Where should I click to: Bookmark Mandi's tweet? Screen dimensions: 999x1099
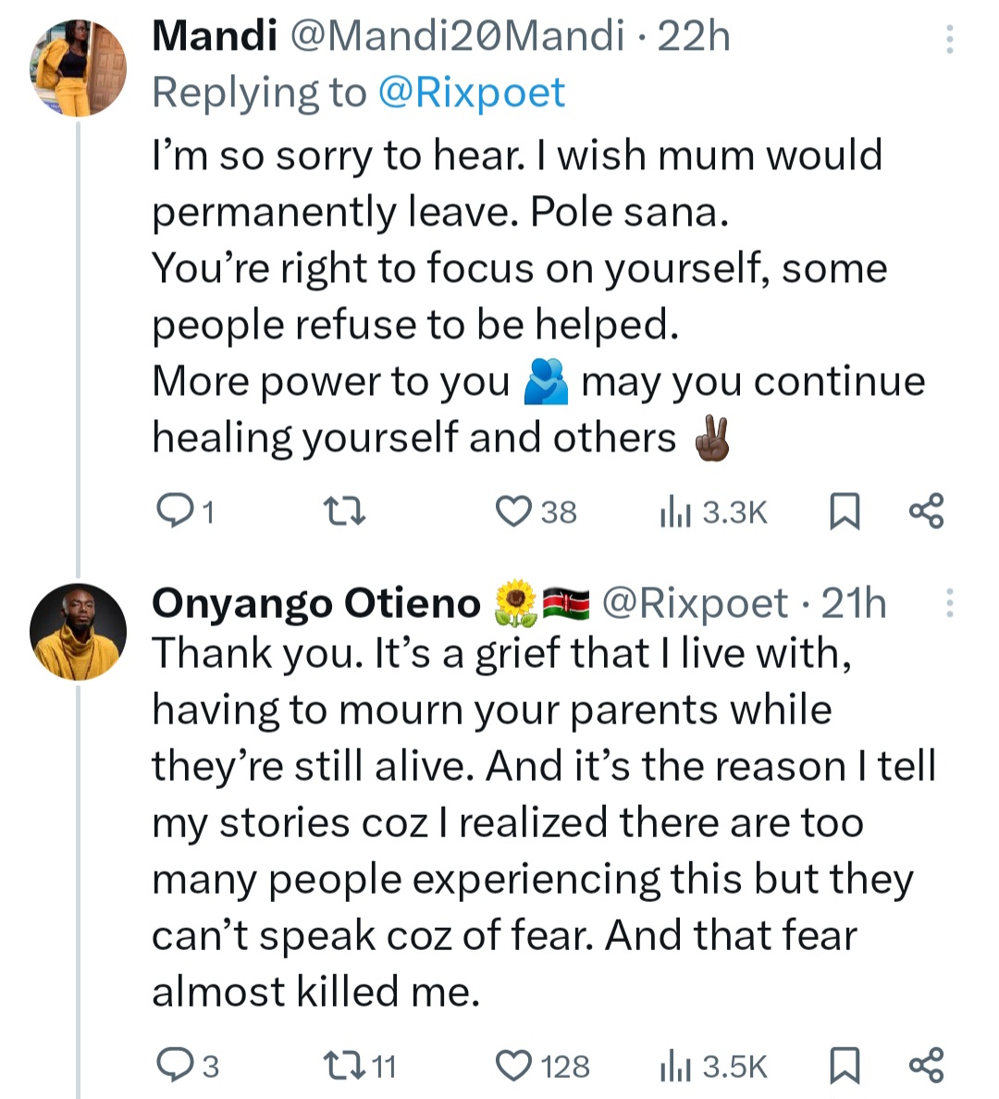coord(844,511)
